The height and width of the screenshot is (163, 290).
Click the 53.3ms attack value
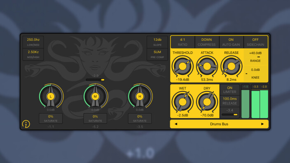coord(207,80)
